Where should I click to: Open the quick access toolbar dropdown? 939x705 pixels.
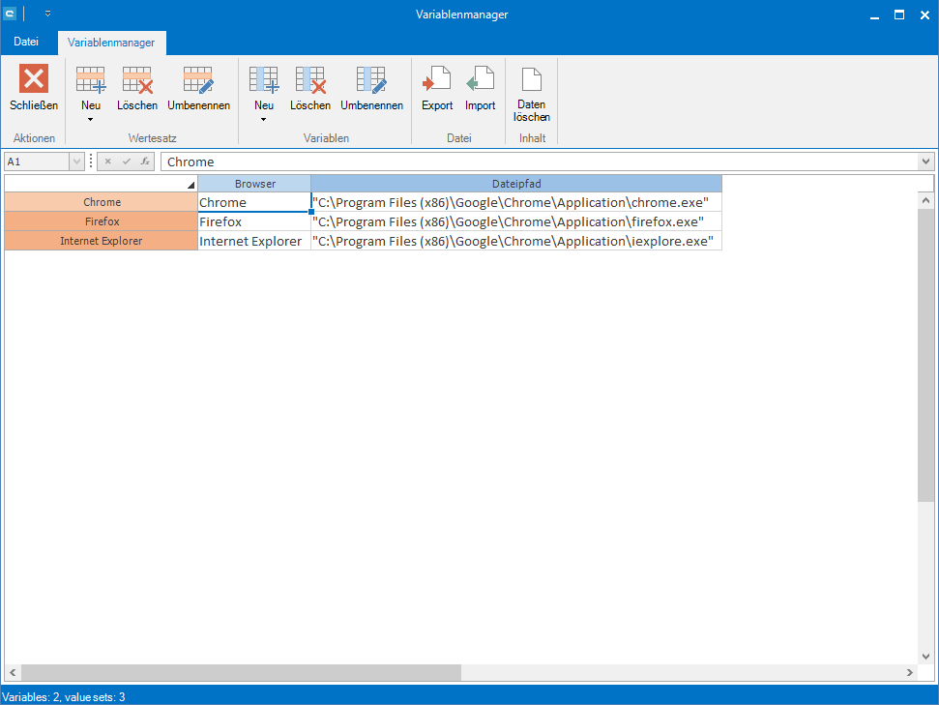click(48, 15)
